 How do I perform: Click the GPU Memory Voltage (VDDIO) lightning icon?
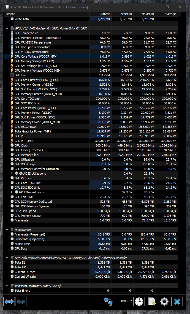pos(12,61)
